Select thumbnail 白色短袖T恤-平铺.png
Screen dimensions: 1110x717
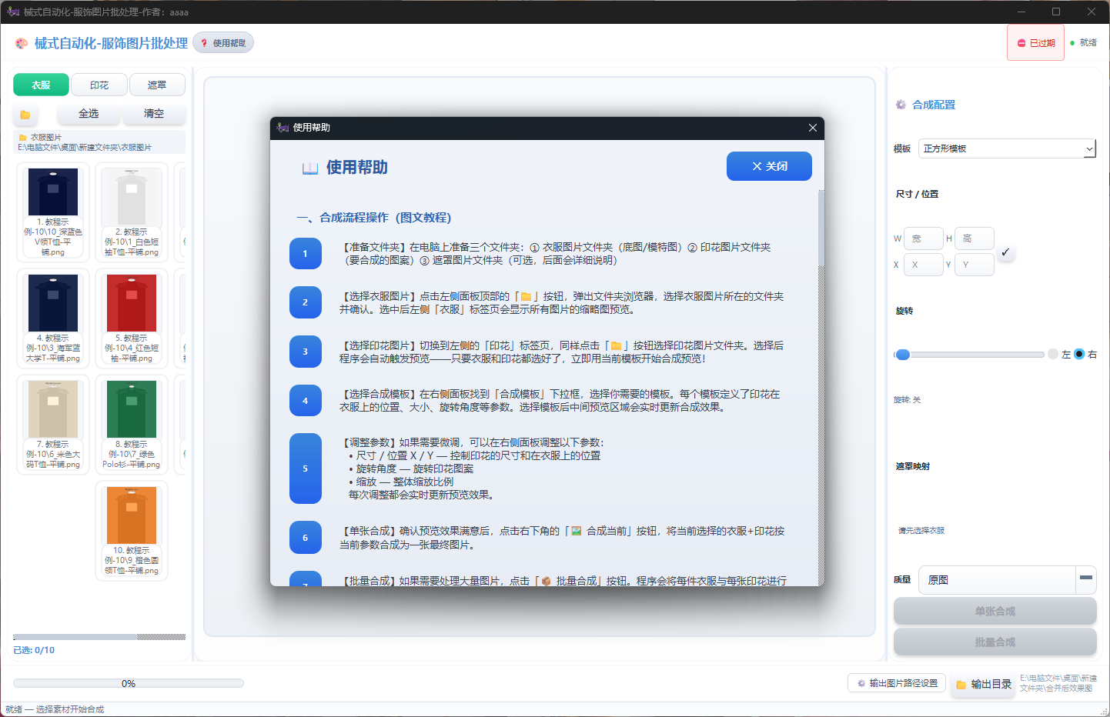132,212
